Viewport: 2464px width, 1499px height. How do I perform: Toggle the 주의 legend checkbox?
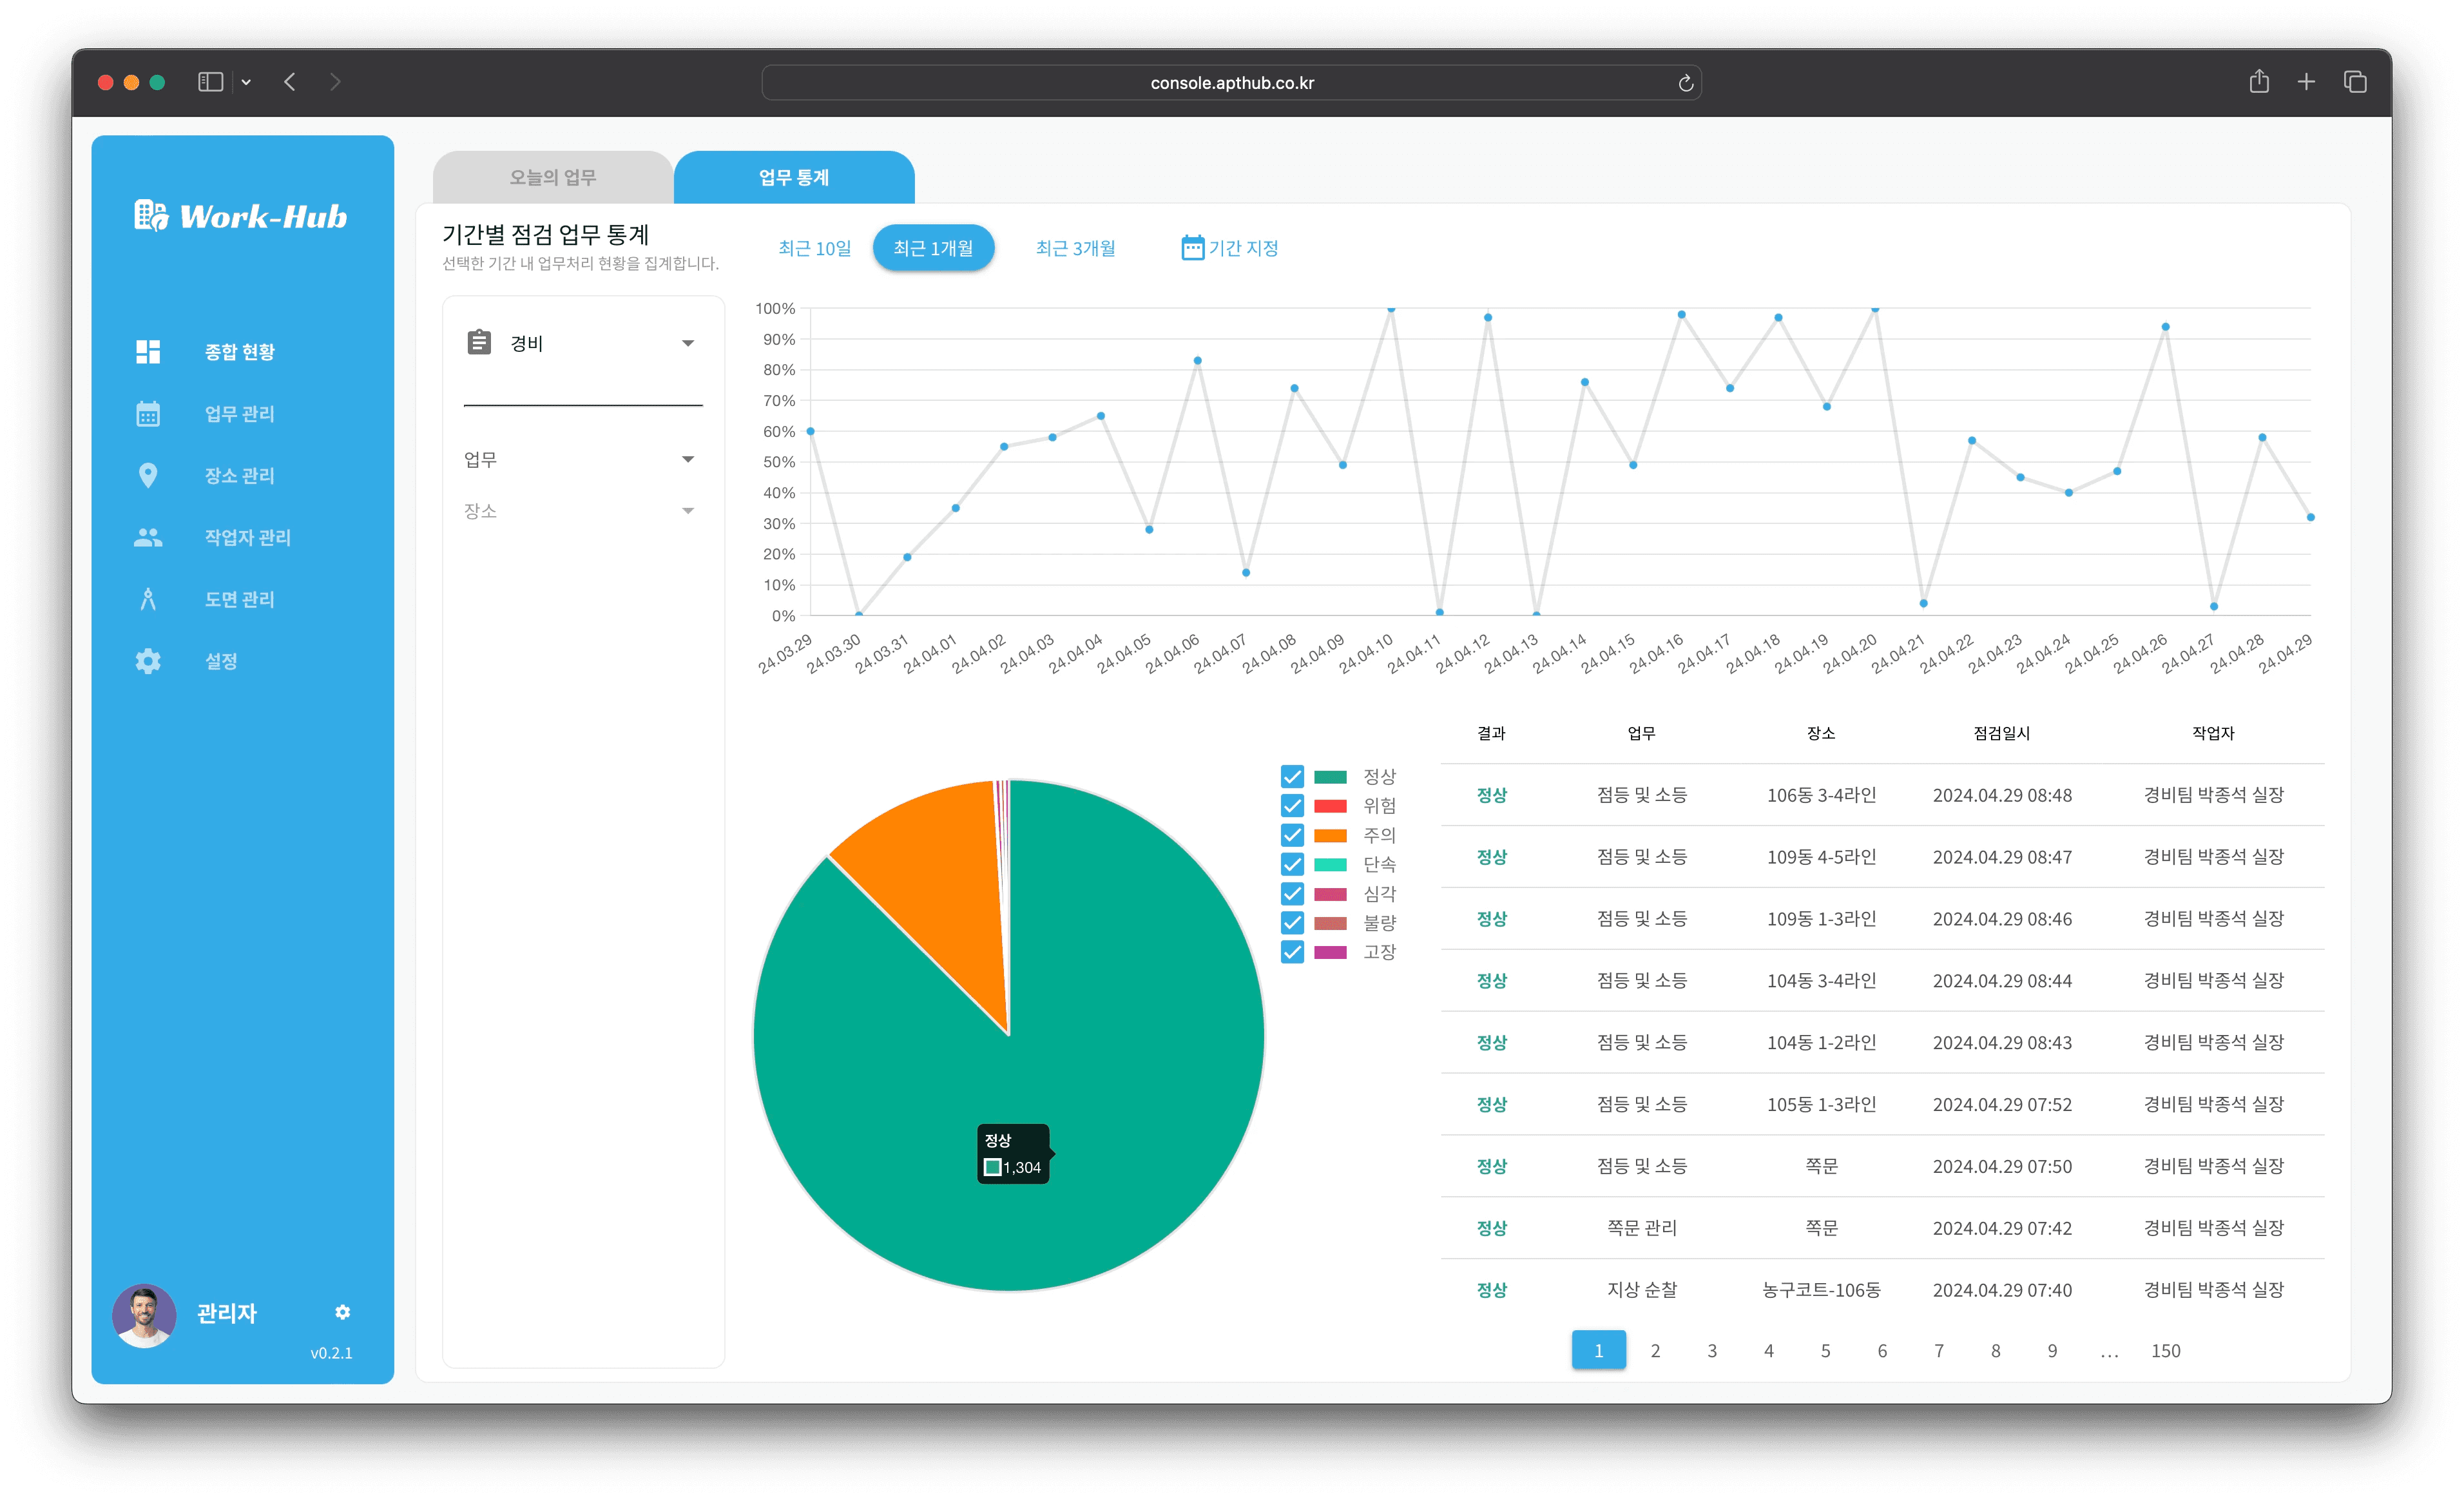tap(1292, 835)
